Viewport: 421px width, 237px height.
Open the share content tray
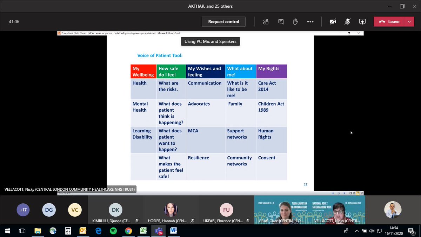(x=362, y=22)
